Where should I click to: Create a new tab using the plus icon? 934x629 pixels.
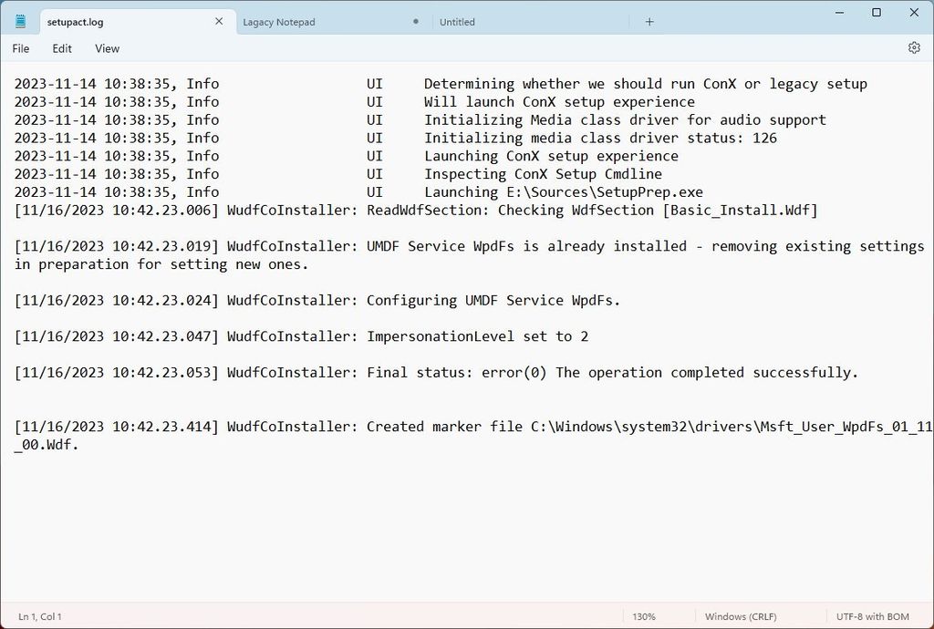coord(650,21)
